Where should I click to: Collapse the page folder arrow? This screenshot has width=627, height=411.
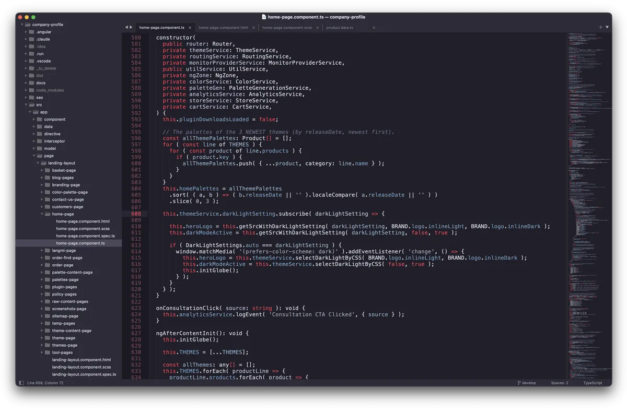34,156
